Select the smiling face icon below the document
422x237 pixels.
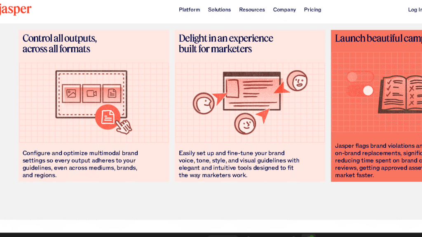coord(244,123)
